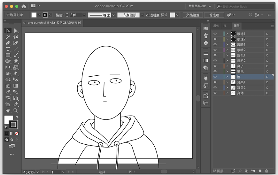Screen dimensions: 278x175
Task: Switch to the 属性 tab
Action: (216, 26)
